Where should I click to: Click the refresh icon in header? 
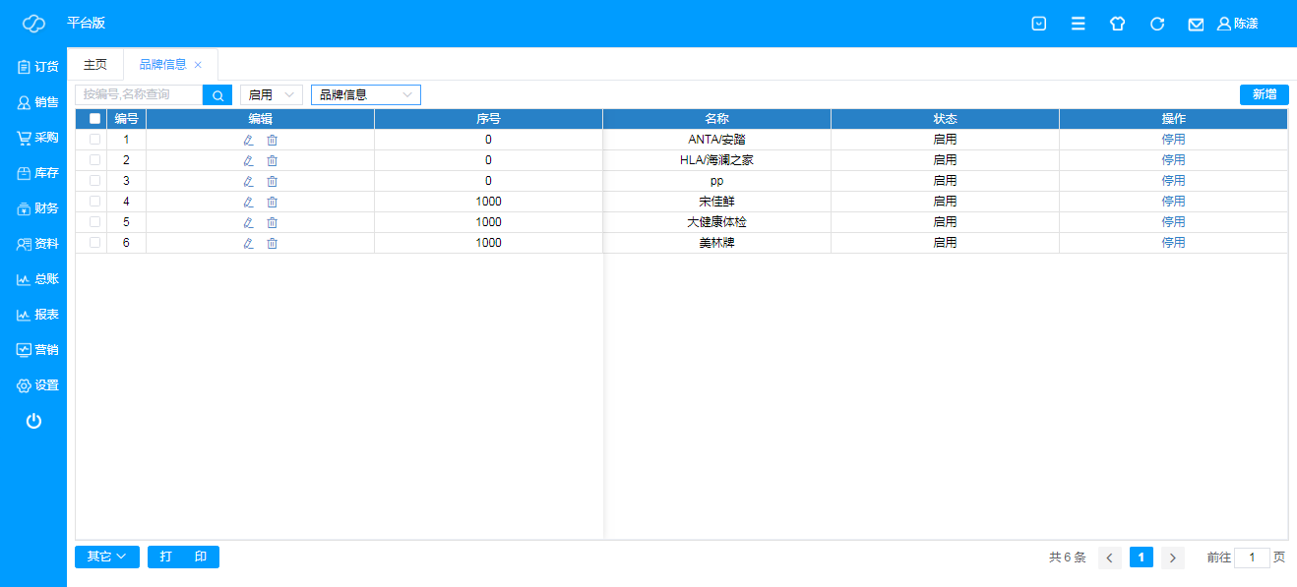(x=1157, y=24)
